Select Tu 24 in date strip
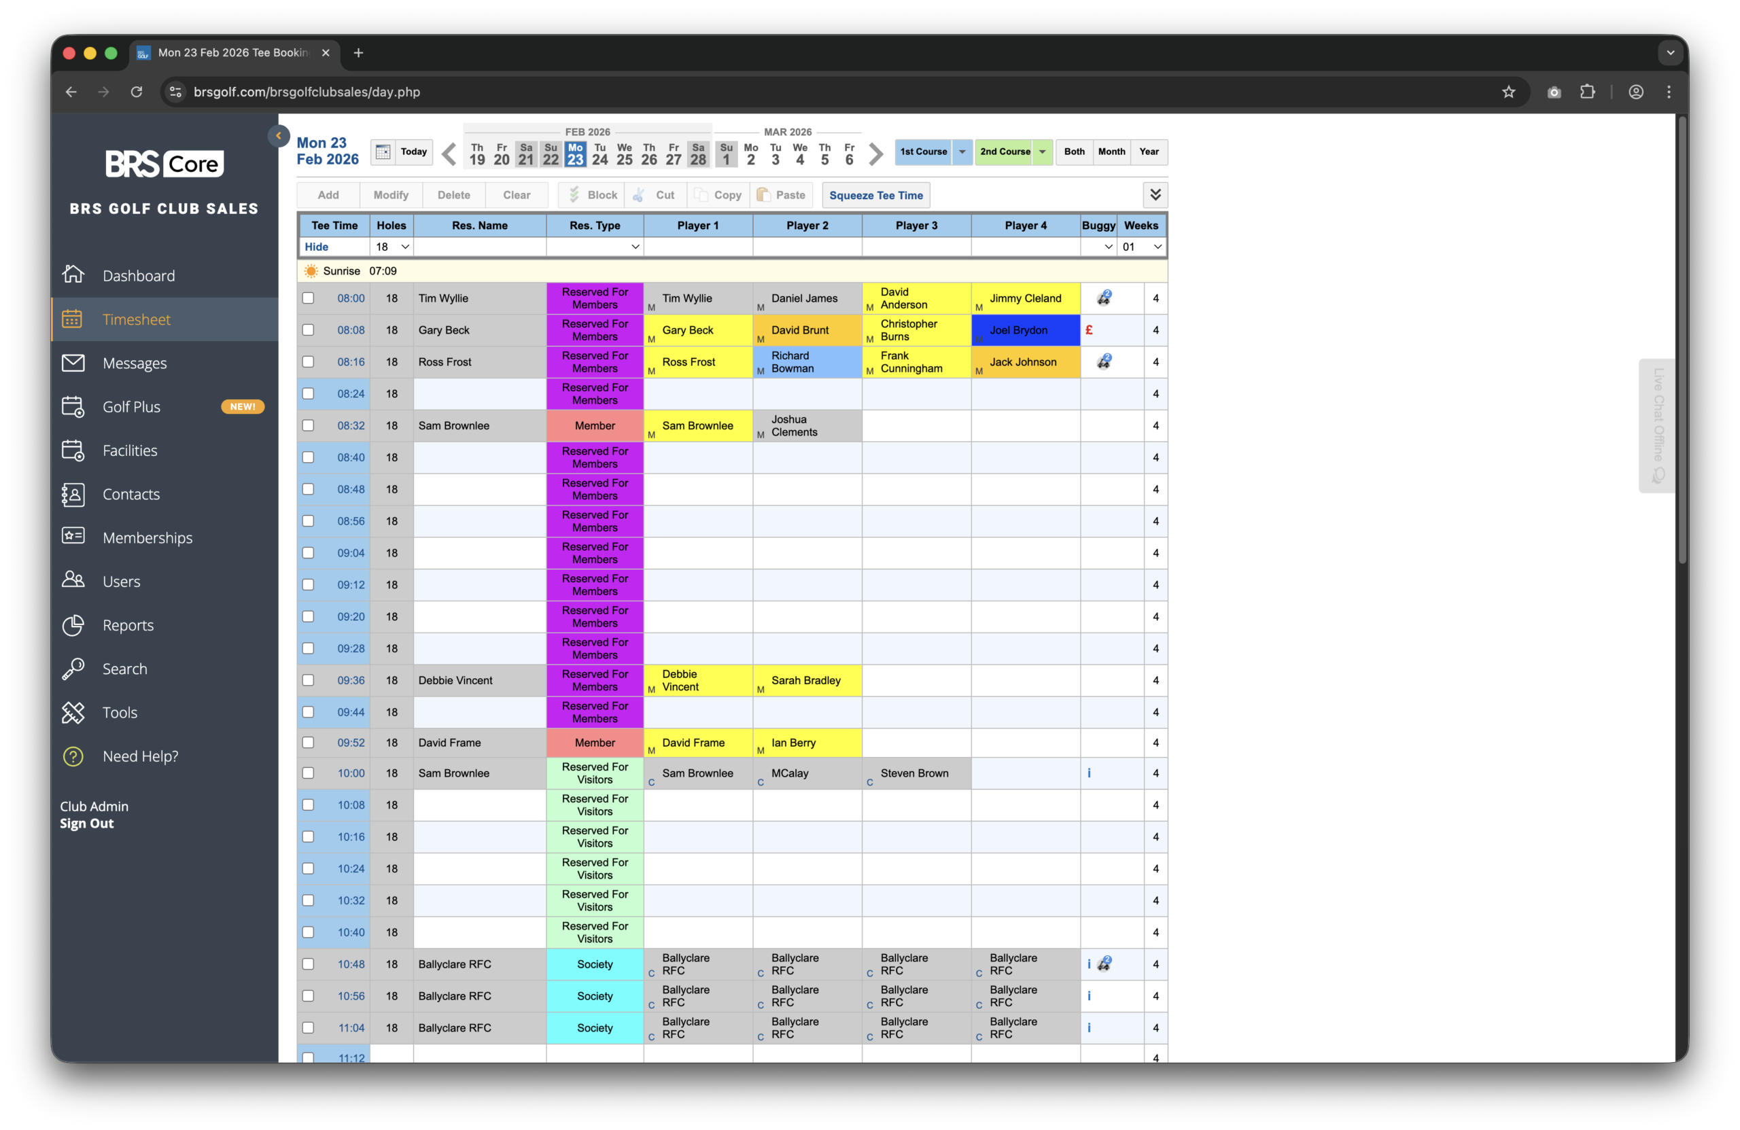The image size is (1740, 1130). 600,154
